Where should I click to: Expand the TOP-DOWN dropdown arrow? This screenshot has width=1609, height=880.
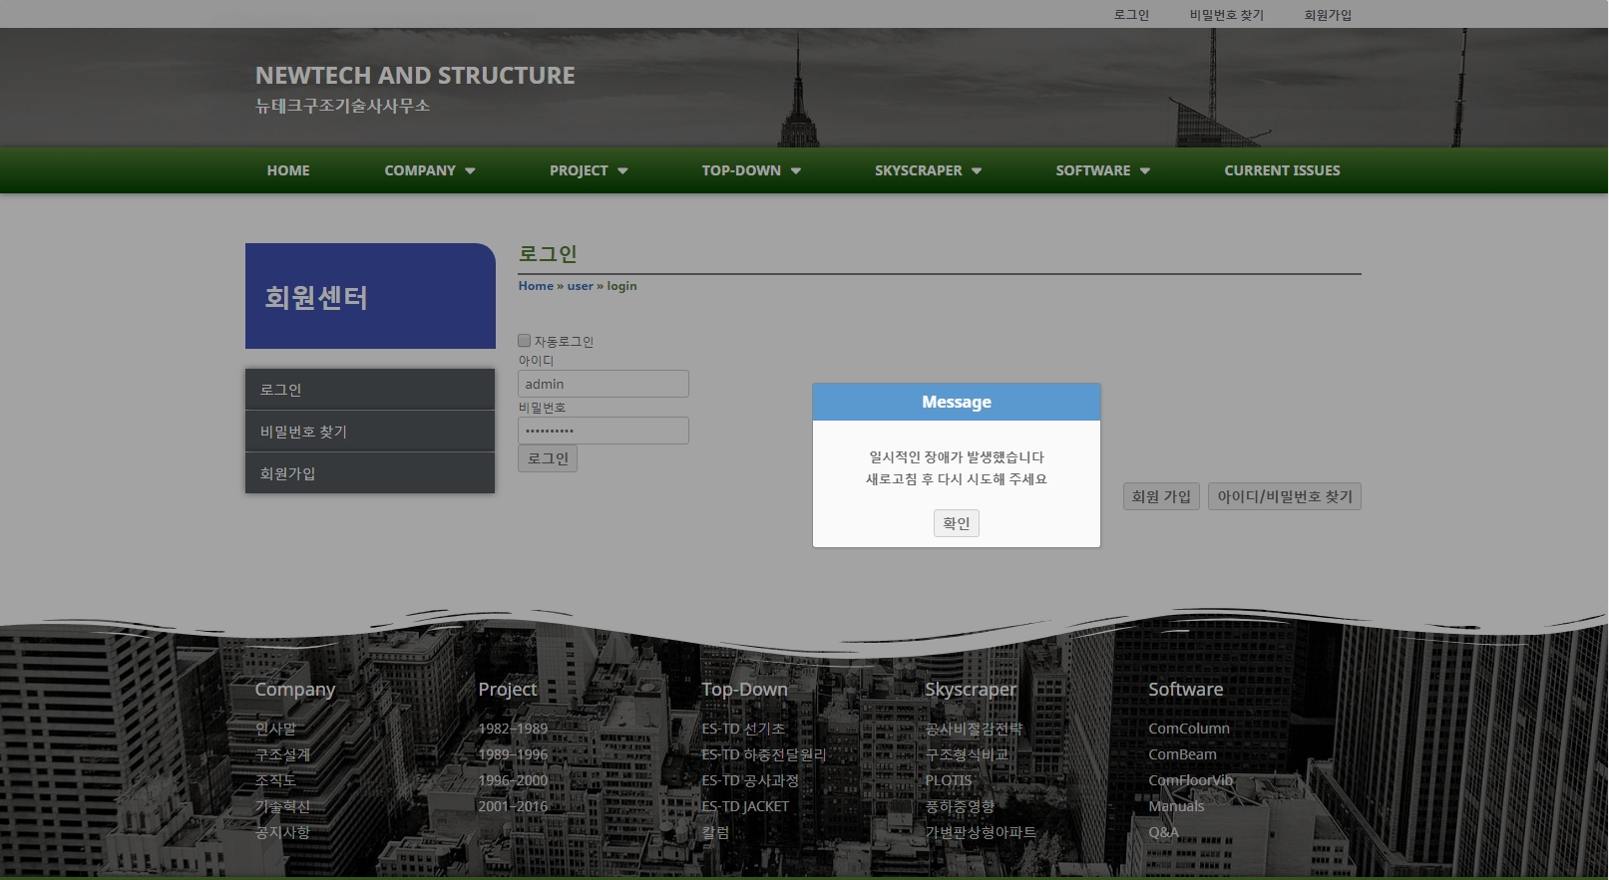tap(796, 171)
